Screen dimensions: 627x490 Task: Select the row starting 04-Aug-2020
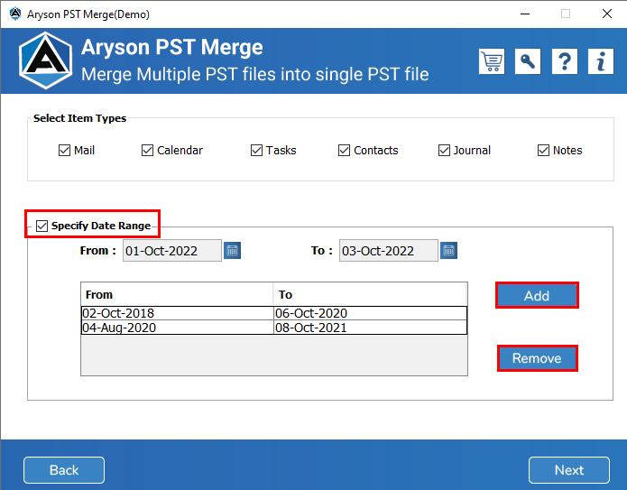click(x=274, y=328)
